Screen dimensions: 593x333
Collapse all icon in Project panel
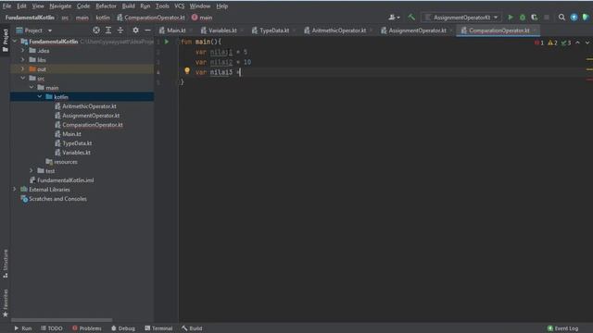tap(120, 31)
